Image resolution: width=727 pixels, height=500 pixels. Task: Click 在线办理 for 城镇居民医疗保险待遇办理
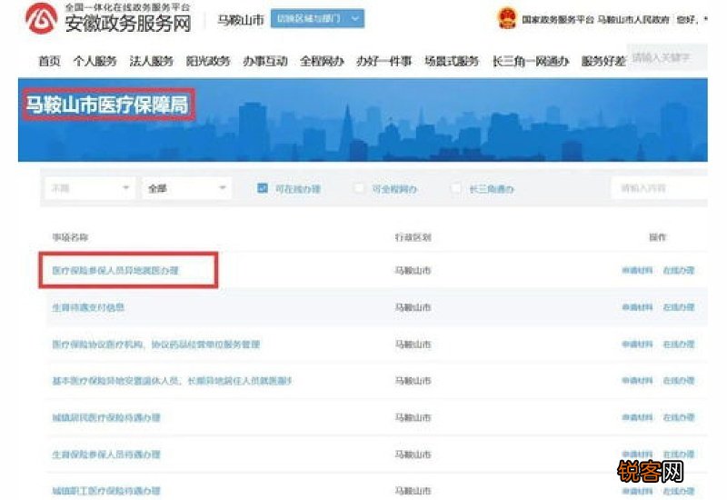click(679, 417)
